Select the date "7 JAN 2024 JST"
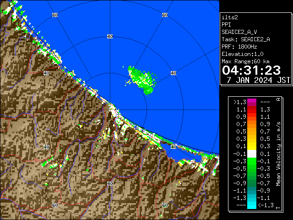Screen dimensions: 293x220 click(x=258, y=80)
